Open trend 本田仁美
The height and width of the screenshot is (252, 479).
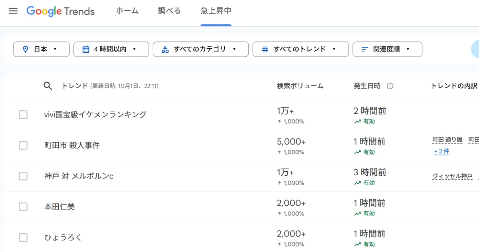coord(59,207)
